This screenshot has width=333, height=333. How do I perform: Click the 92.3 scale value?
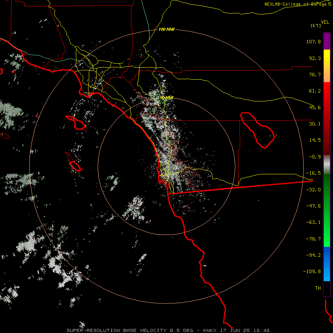tap(315, 58)
